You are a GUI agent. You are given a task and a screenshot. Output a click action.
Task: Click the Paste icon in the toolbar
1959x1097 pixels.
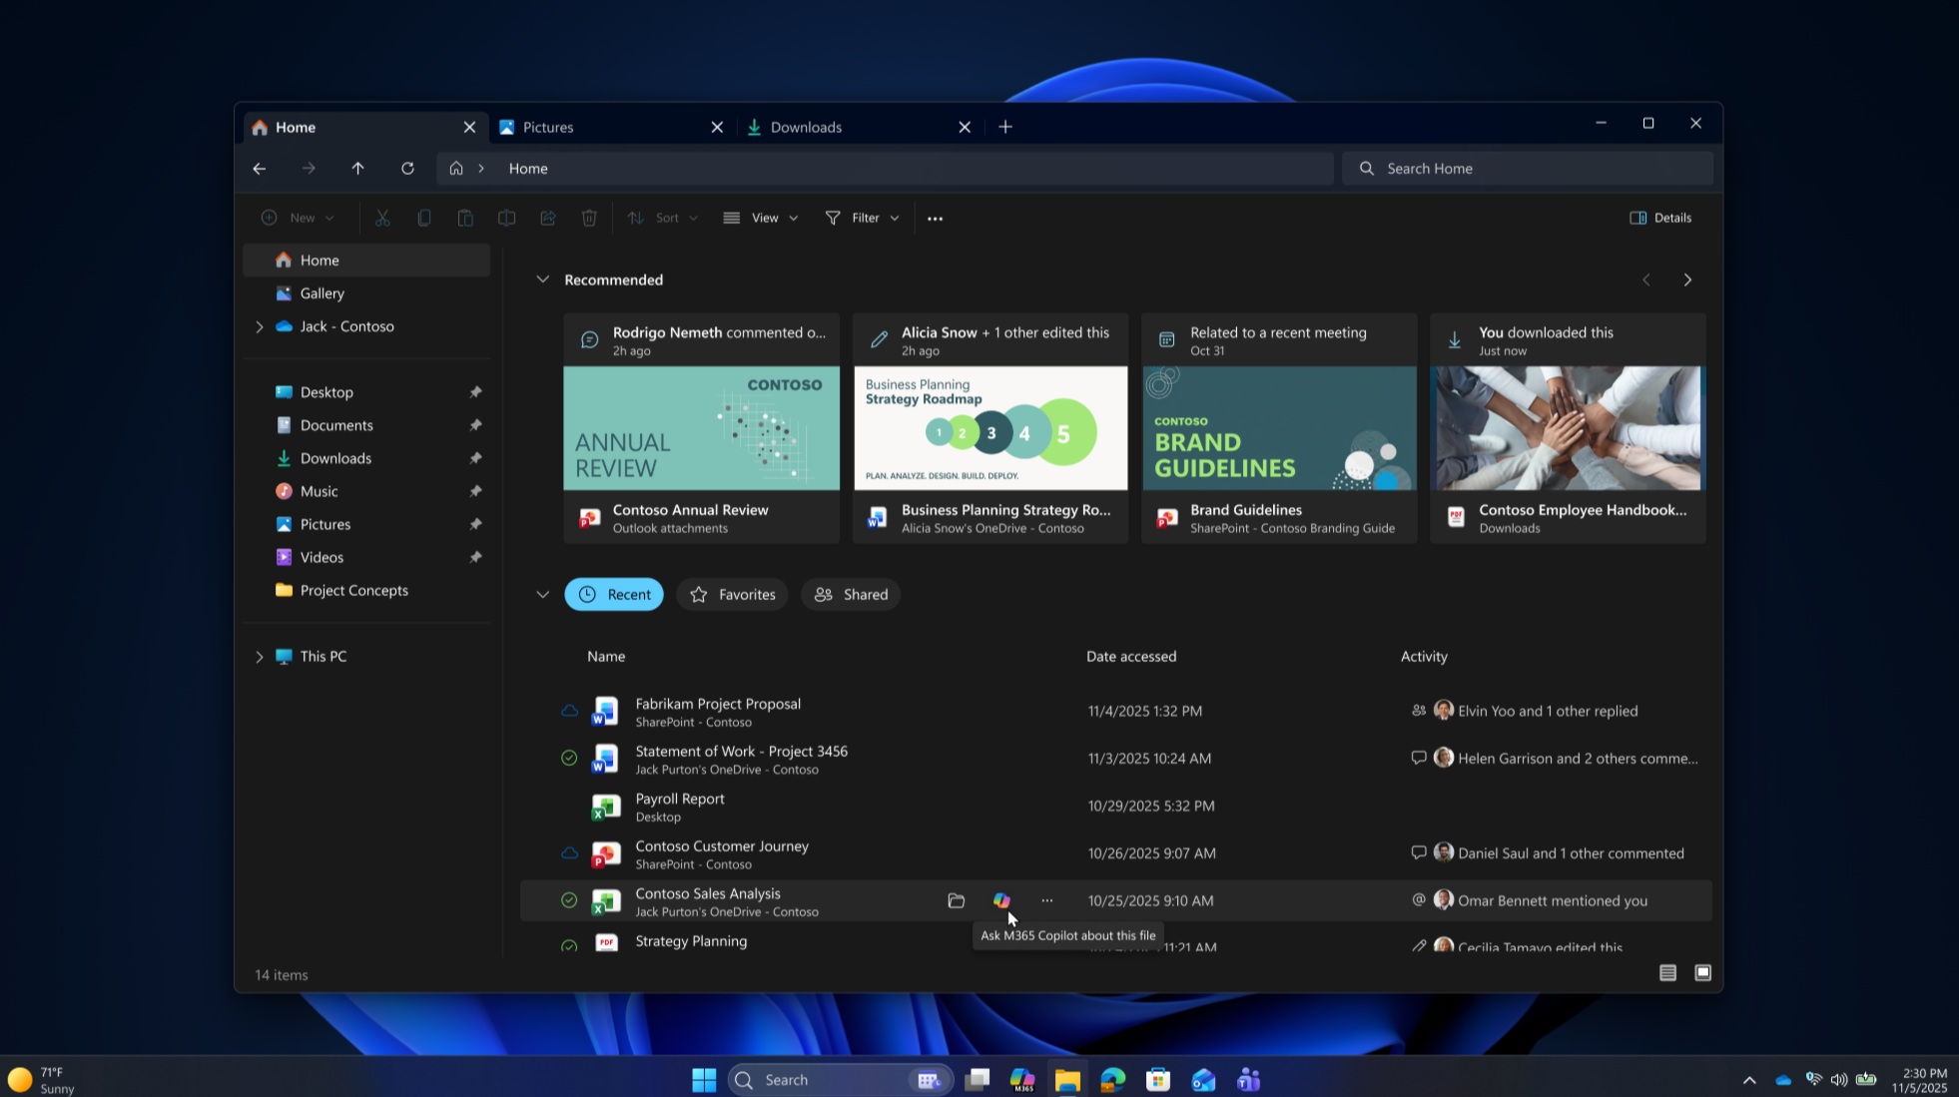pos(465,217)
